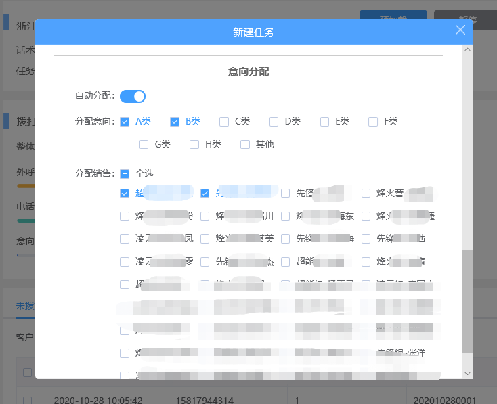
Task: Tick the H类 checkbox
Action: click(x=194, y=144)
